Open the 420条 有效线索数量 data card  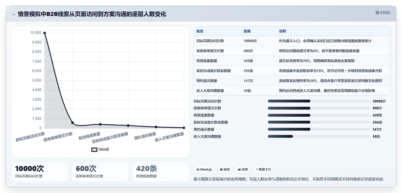pyautogui.click(x=161, y=171)
